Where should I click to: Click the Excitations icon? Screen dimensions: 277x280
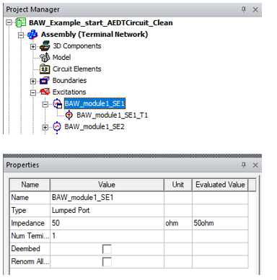tap(45, 92)
